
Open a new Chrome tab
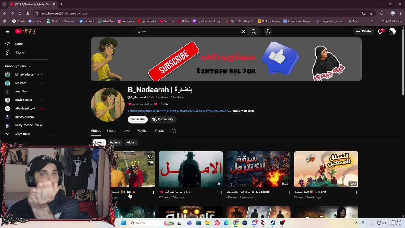point(61,4)
